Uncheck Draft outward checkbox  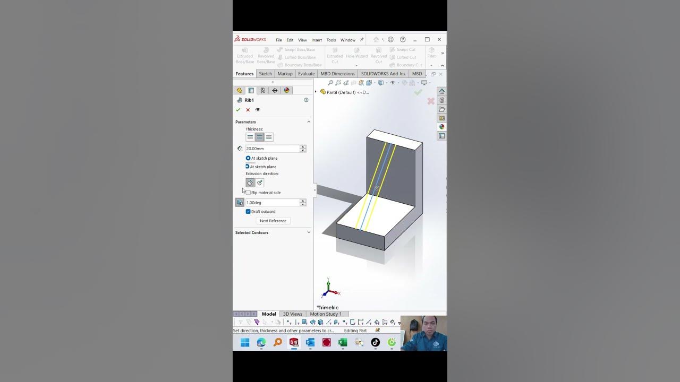pos(248,212)
